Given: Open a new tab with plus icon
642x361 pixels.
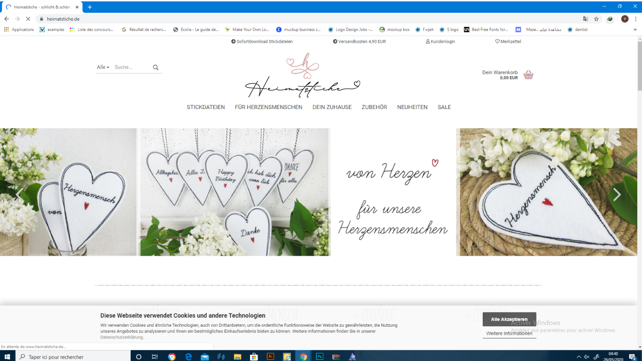Looking at the screenshot, I should tap(90, 7).
